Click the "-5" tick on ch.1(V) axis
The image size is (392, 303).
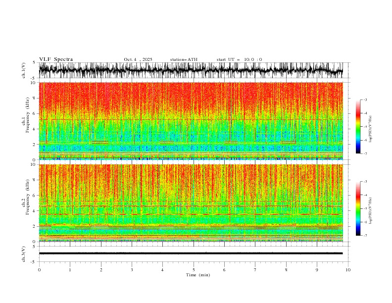tap(34, 78)
